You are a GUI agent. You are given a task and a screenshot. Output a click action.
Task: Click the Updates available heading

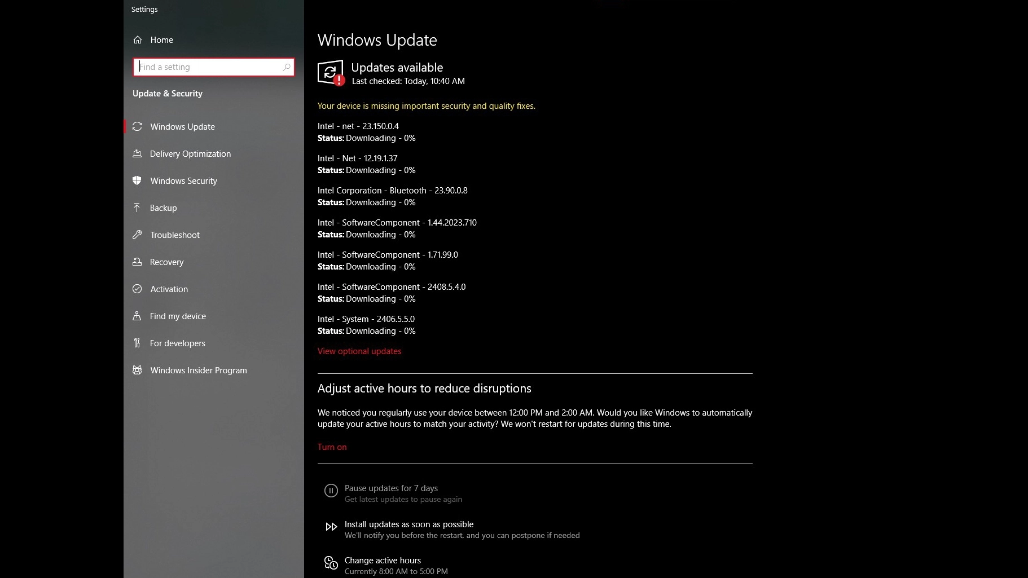tap(397, 68)
